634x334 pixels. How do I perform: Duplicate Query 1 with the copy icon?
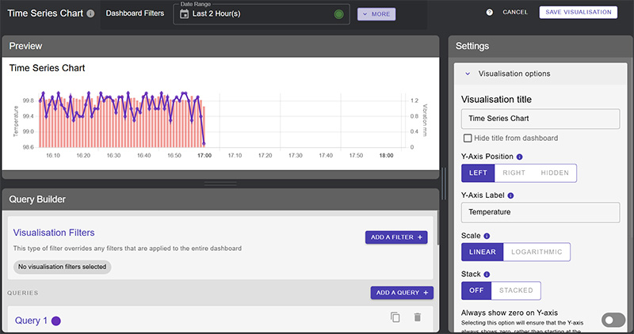tap(395, 317)
